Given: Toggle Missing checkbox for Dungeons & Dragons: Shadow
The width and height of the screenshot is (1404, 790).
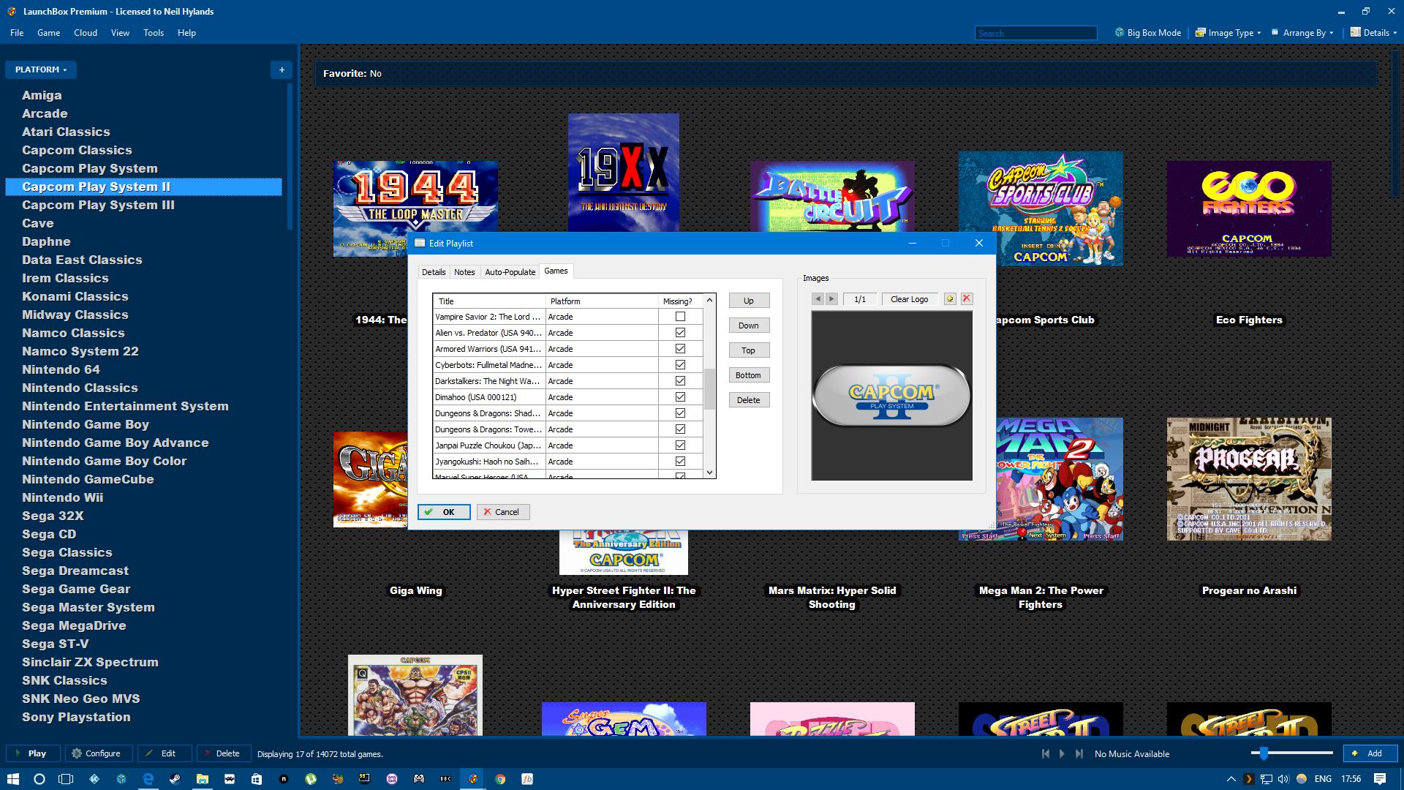Looking at the screenshot, I should 680,413.
